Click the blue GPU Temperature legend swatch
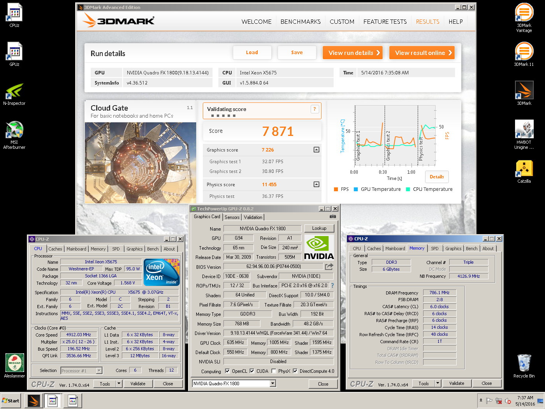 click(x=356, y=189)
